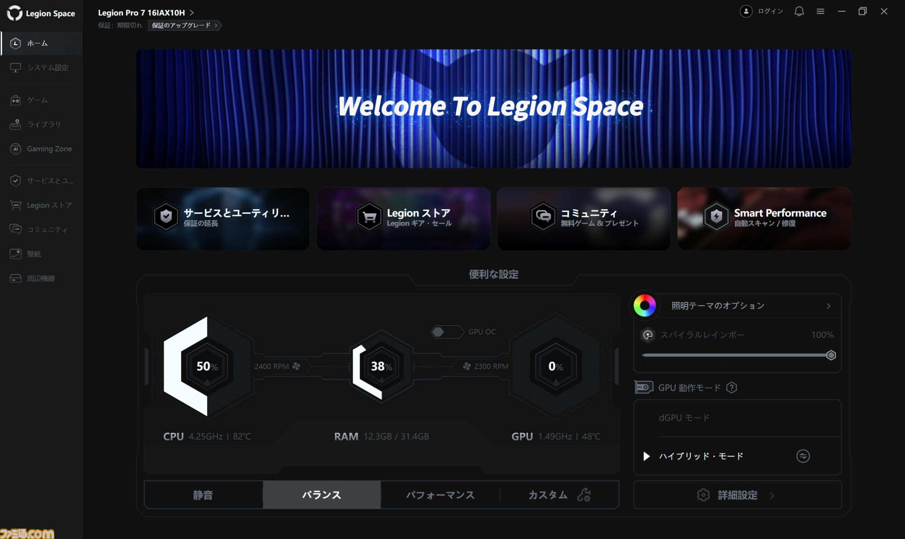
Task: Click the 壁紙 wallpaper sidebar icon
Action: click(15, 254)
